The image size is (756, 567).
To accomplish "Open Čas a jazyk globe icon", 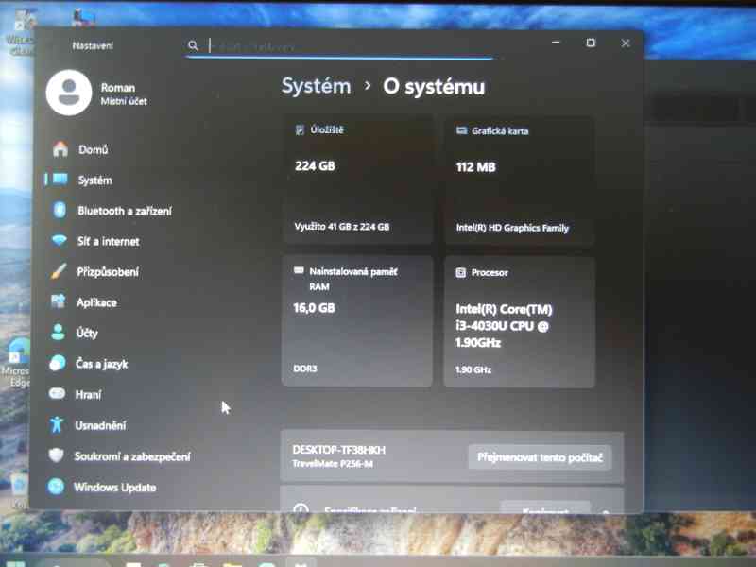I will (58, 363).
